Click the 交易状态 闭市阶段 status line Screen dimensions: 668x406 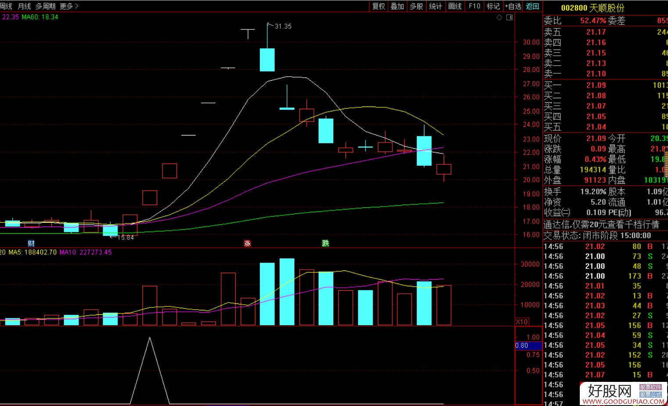click(597, 235)
